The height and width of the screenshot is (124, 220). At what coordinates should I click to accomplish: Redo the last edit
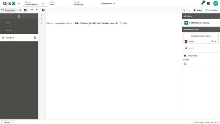click(189, 10)
